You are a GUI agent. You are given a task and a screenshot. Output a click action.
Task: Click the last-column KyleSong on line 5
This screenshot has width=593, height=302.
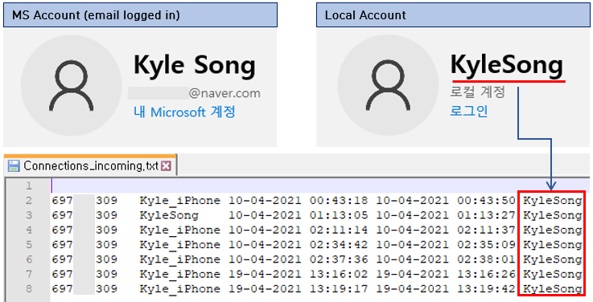(x=553, y=245)
